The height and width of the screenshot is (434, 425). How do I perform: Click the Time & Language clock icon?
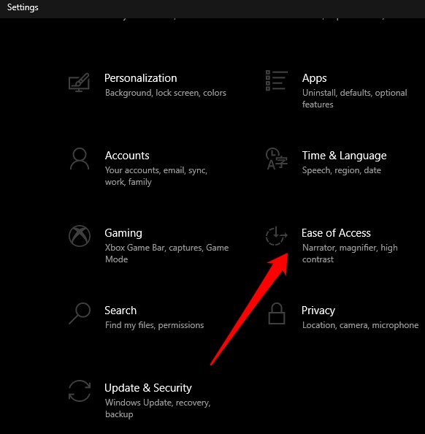click(x=277, y=159)
